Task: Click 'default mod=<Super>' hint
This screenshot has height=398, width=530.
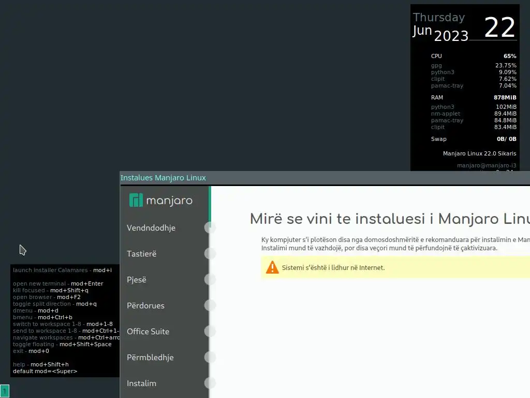Action: [45, 371]
